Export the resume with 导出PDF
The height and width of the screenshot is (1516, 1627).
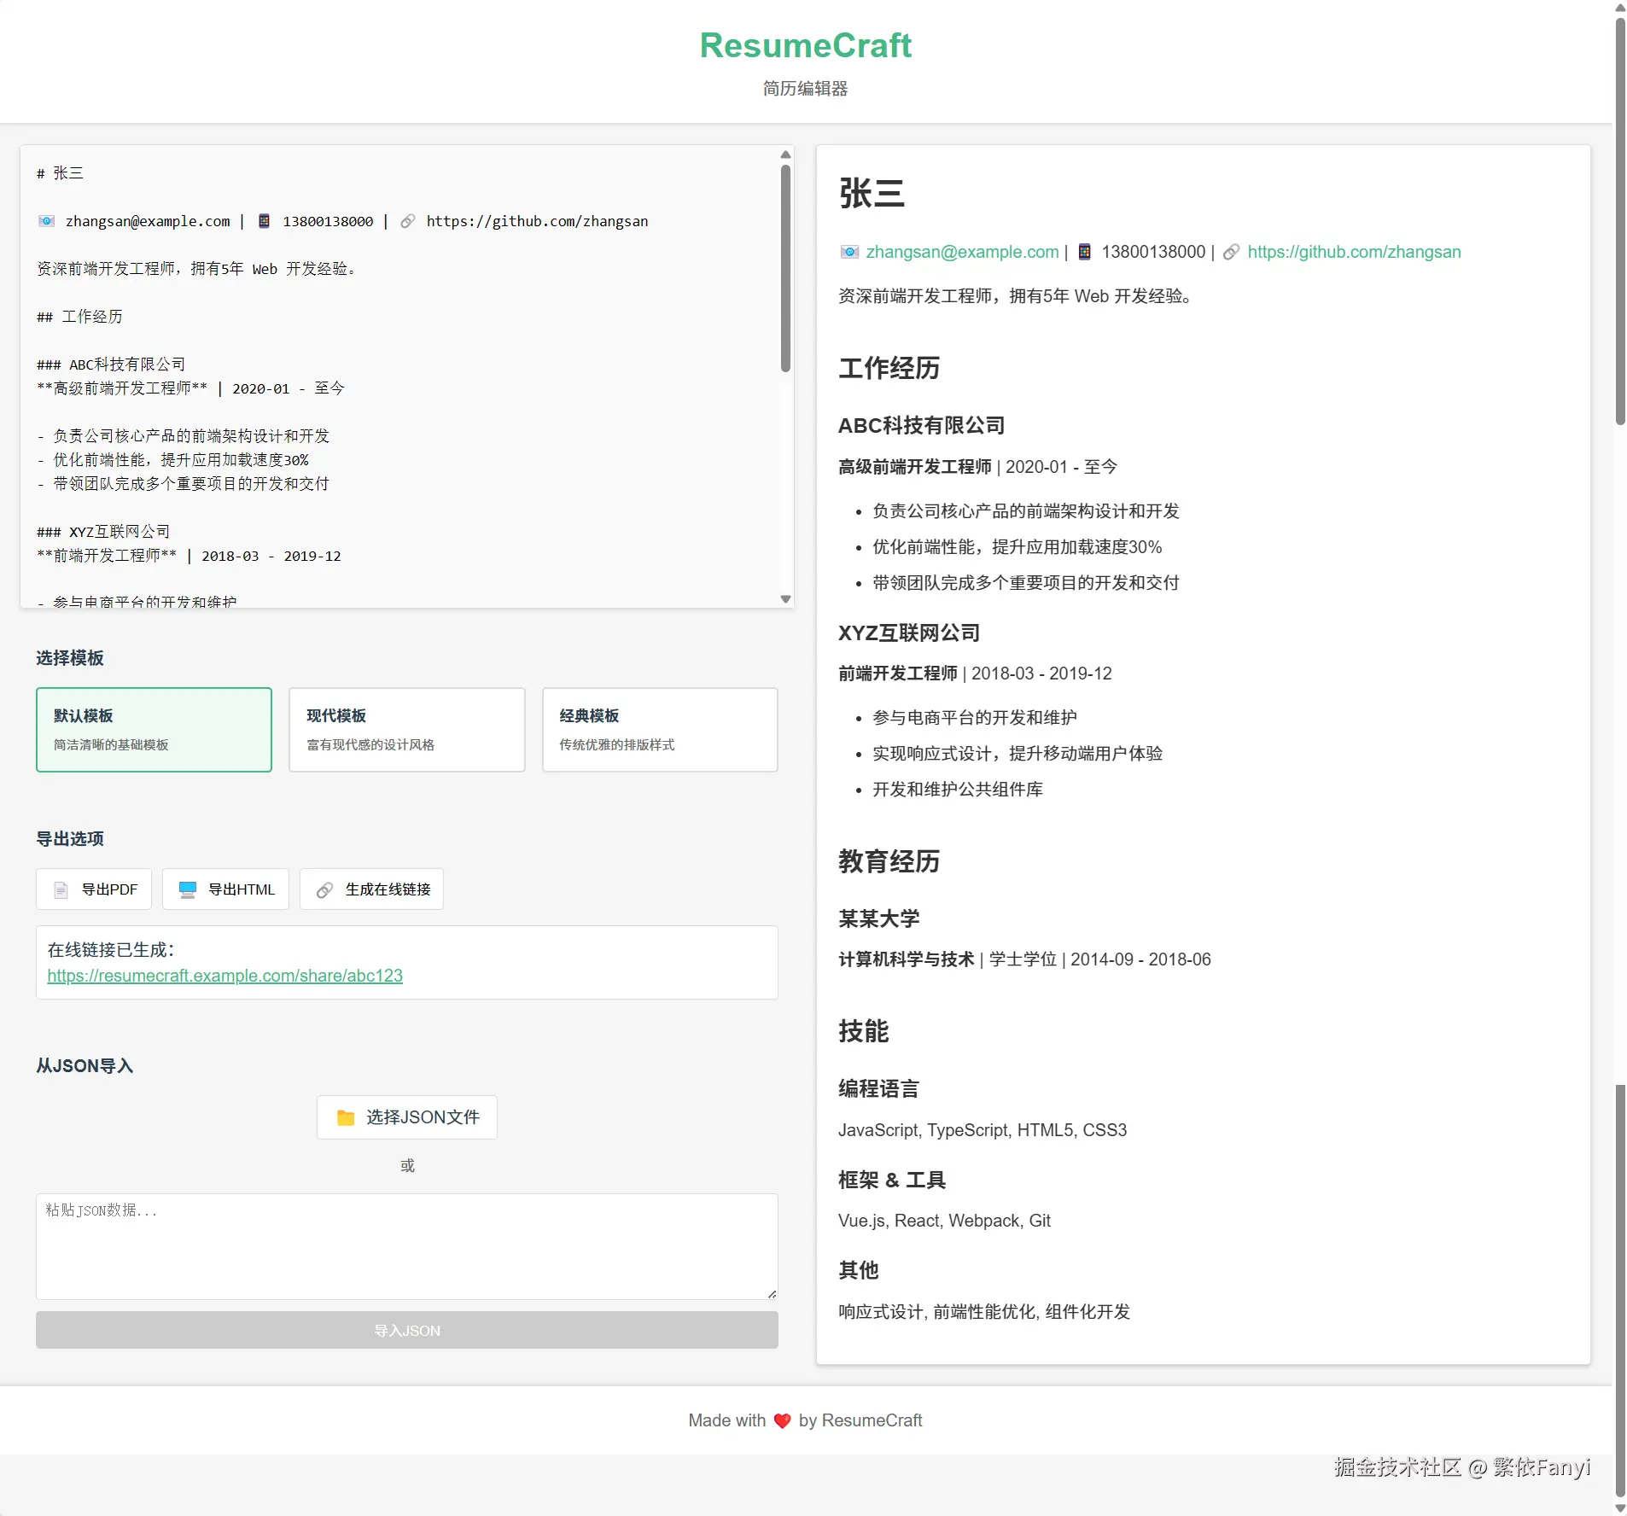[94, 889]
